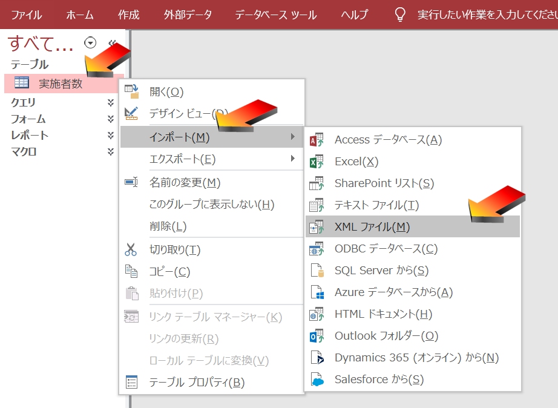Switch to the 作成 ribbon tab
This screenshot has width=558, height=408.
click(128, 15)
